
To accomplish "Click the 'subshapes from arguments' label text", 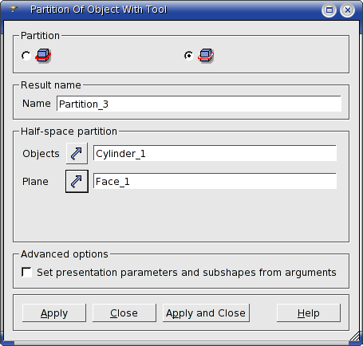I will pyautogui.click(x=270, y=273).
